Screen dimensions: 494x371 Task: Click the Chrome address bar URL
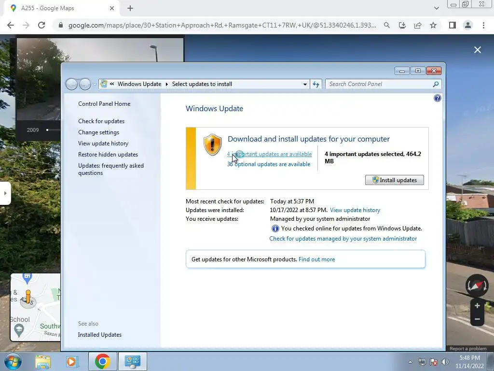(222, 25)
